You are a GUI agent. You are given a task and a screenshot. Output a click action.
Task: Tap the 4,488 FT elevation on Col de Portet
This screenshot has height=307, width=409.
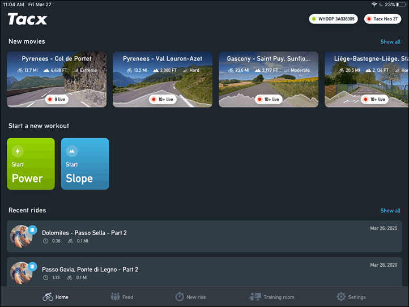59,70
